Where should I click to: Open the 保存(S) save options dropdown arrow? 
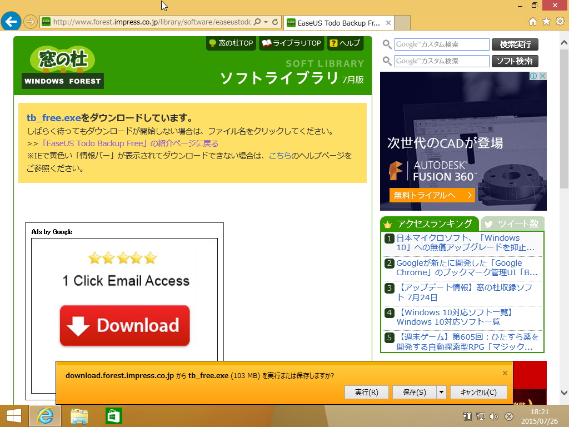(441, 392)
